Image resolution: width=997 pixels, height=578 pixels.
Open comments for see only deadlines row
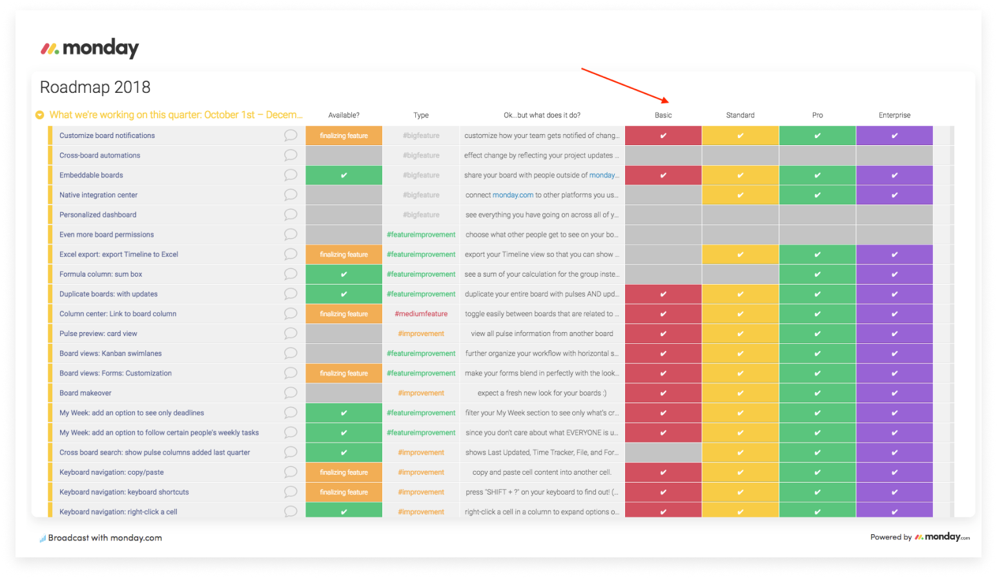pyautogui.click(x=291, y=413)
